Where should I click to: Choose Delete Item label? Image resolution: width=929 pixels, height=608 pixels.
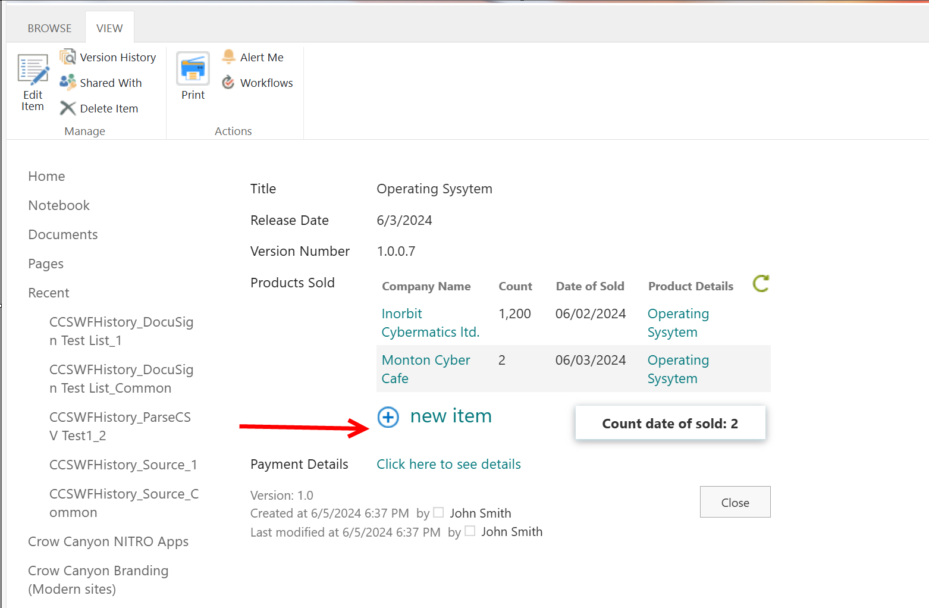click(x=109, y=108)
